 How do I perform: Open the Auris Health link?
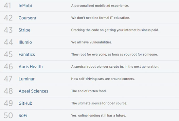click(30, 67)
